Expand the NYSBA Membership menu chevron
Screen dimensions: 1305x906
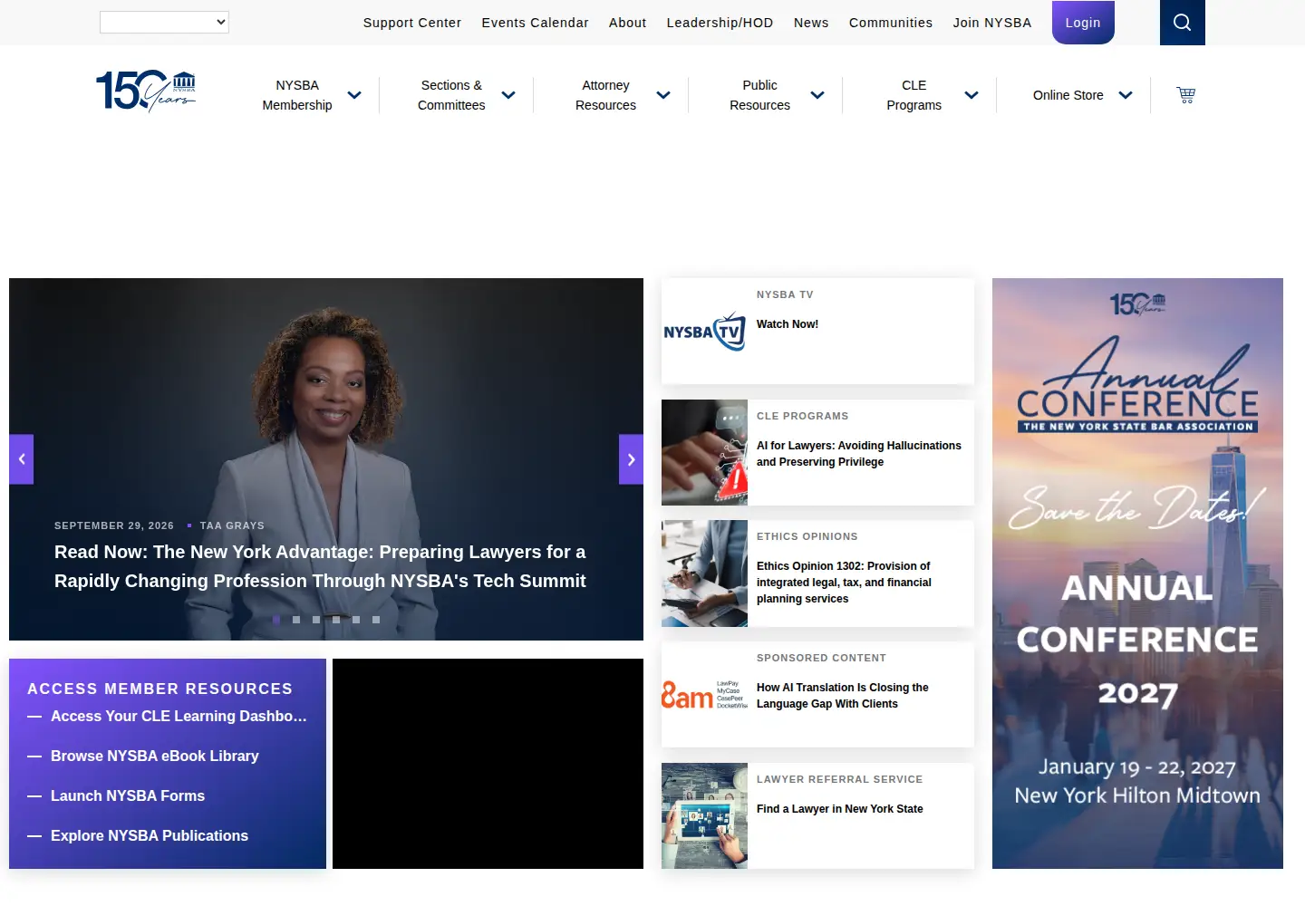[354, 95]
